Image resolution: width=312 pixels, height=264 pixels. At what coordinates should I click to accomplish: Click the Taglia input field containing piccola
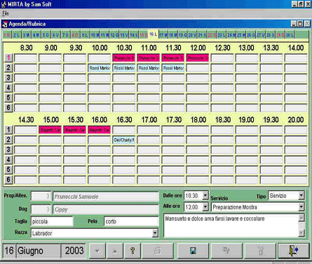click(52, 221)
